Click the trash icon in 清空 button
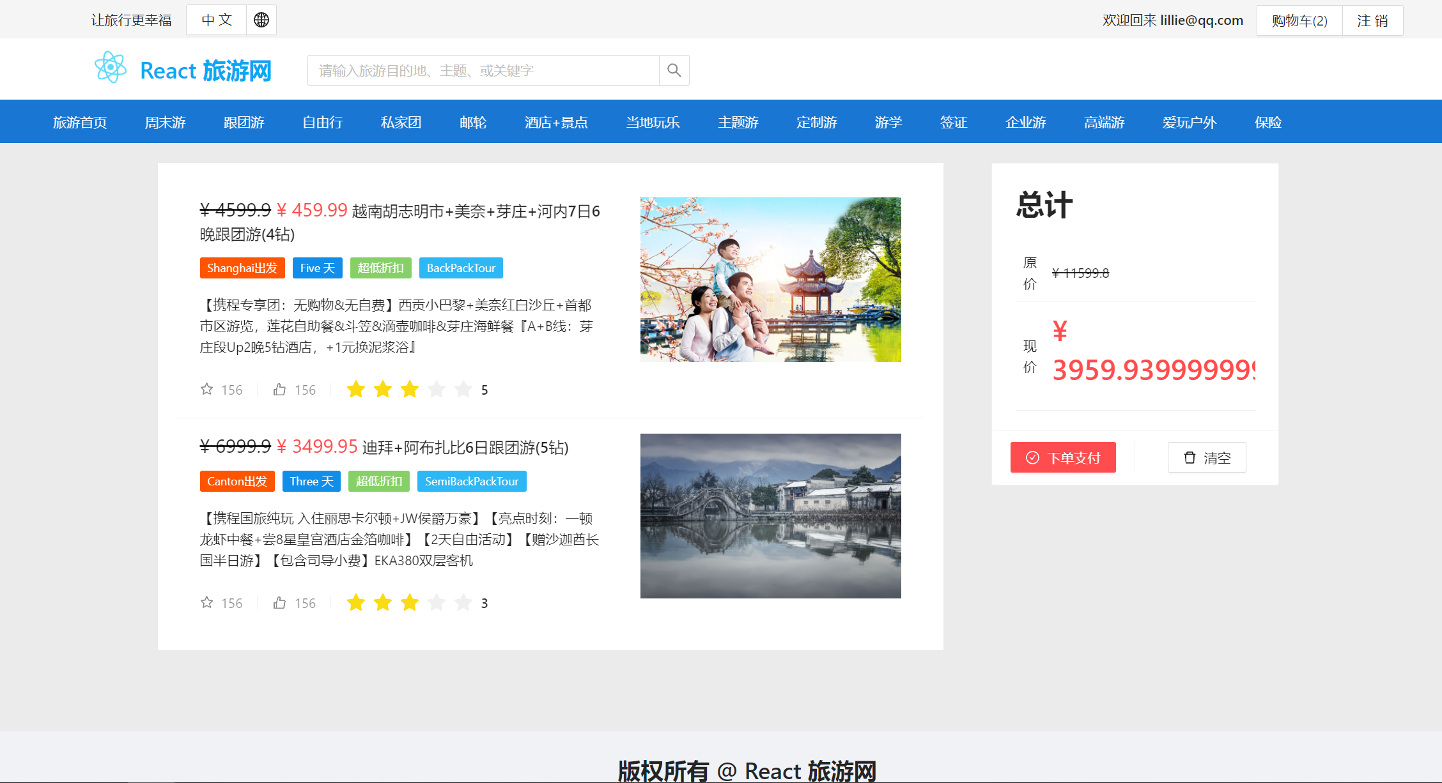 click(1190, 457)
